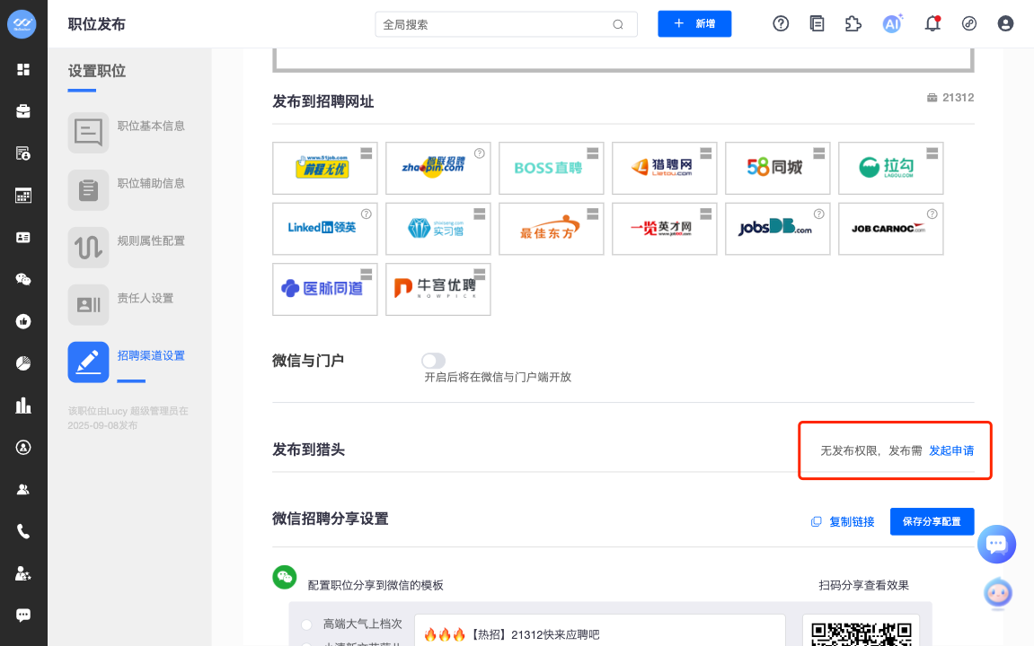Click the phone icon in sidebar
This screenshot has height=646, width=1034.
(x=23, y=531)
